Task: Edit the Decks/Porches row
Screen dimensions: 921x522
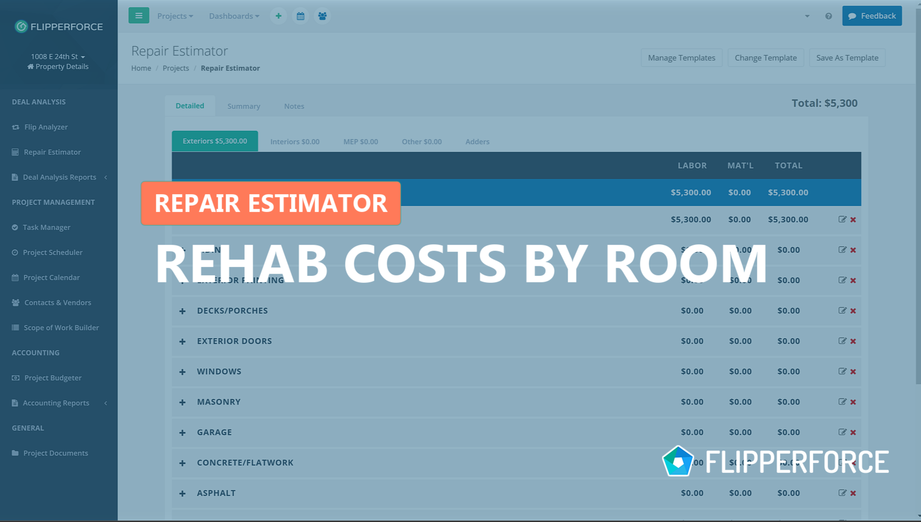Action: pyautogui.click(x=842, y=310)
